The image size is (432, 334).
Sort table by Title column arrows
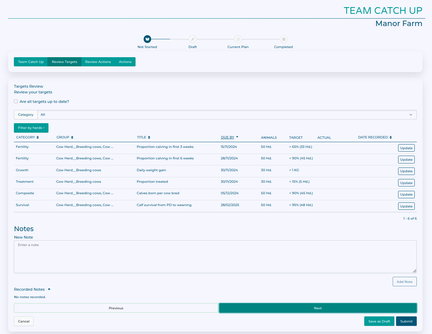click(x=149, y=137)
